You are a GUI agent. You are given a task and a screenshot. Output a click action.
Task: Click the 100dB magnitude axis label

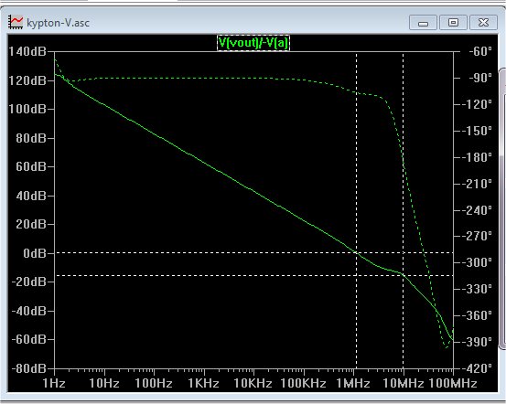(27, 109)
